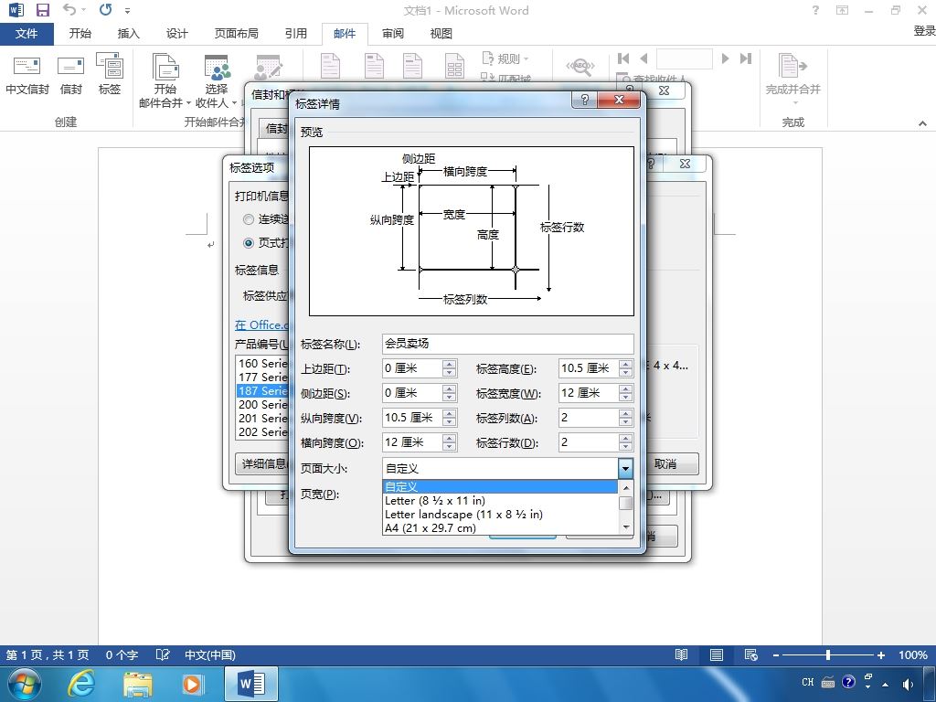Viewport: 936px width, 702px height.
Task: Switch to 视图 (View) tab
Action: [x=441, y=34]
